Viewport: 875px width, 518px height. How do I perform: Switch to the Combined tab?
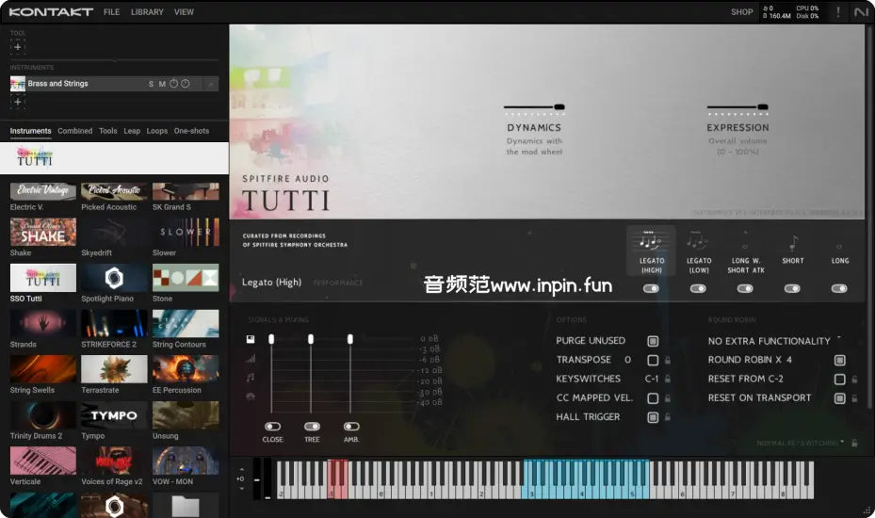click(74, 131)
